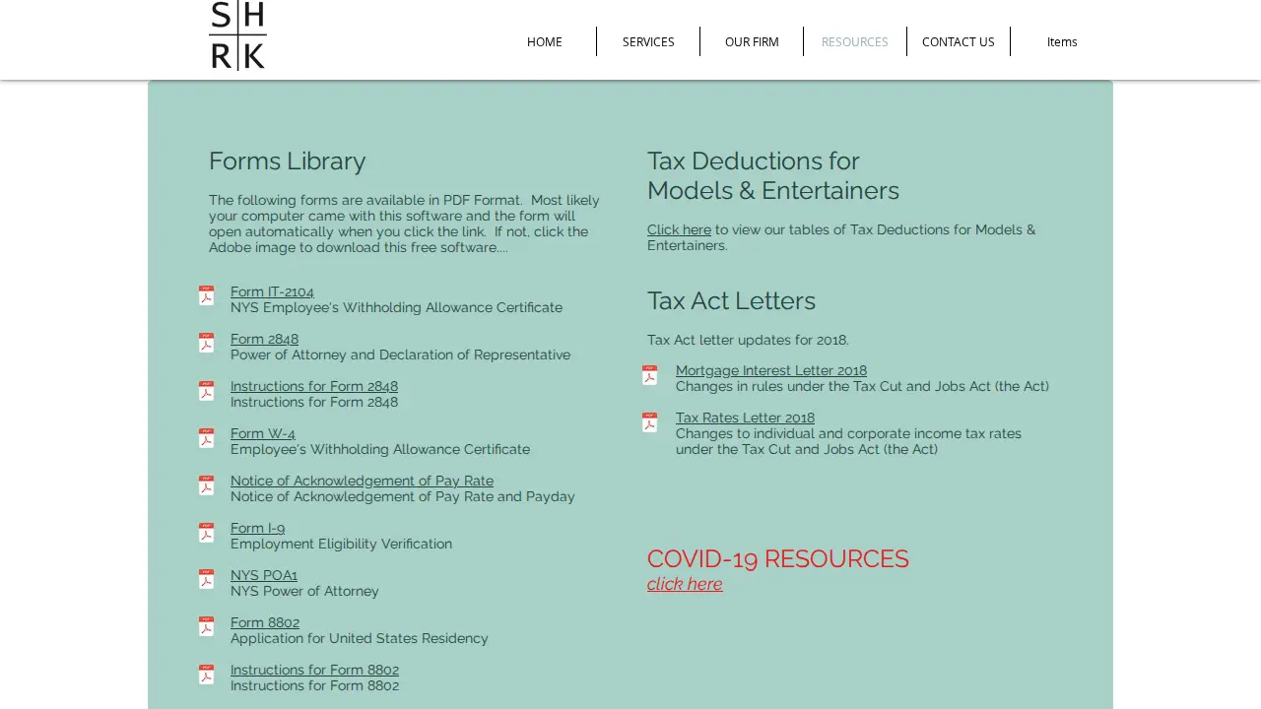Open the Instructions for Form 2848 link
The width and height of the screenshot is (1261, 709).
click(x=314, y=386)
